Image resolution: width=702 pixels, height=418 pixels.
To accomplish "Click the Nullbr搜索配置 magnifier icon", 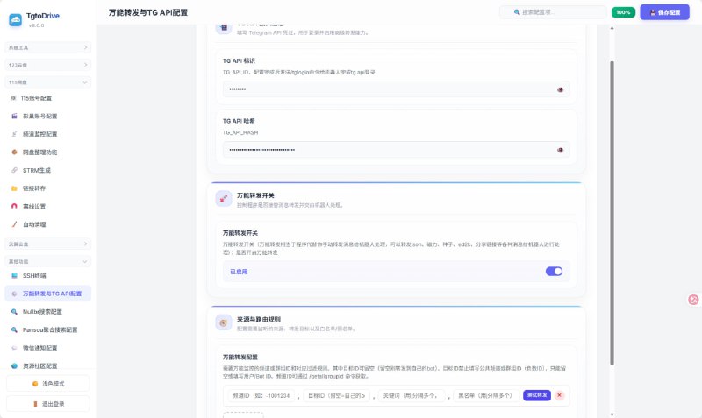I will (x=14, y=312).
